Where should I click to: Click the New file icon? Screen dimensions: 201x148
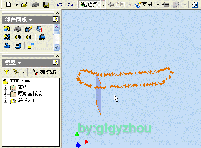[9, 4]
